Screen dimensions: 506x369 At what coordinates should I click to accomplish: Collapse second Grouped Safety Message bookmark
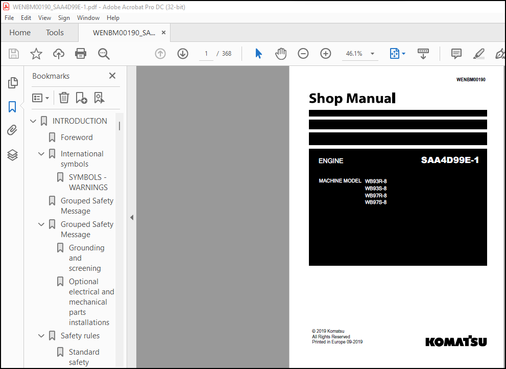click(41, 224)
